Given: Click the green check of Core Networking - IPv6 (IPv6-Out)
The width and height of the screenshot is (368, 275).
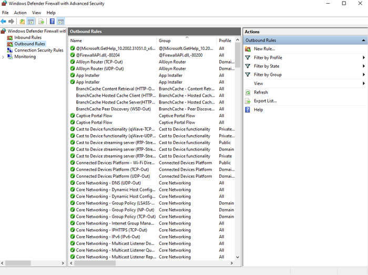Looking at the screenshot, I should click(73, 237).
